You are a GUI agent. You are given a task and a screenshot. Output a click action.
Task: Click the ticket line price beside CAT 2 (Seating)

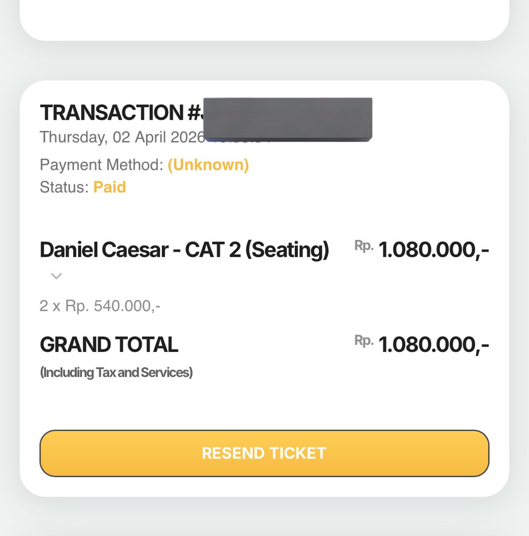[x=422, y=249]
